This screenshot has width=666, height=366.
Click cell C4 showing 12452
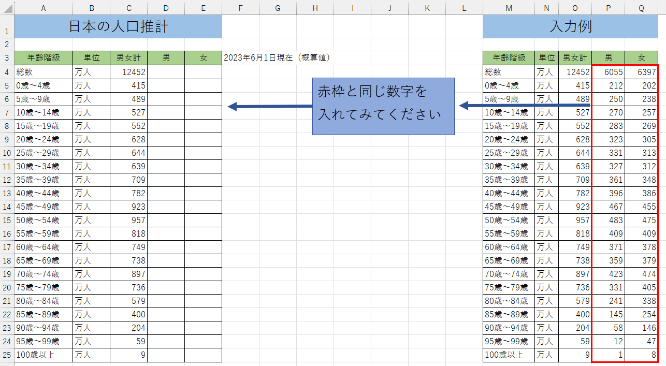tap(128, 72)
